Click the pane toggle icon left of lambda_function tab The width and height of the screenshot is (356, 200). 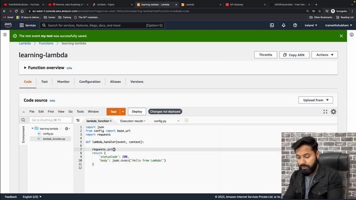point(78,121)
